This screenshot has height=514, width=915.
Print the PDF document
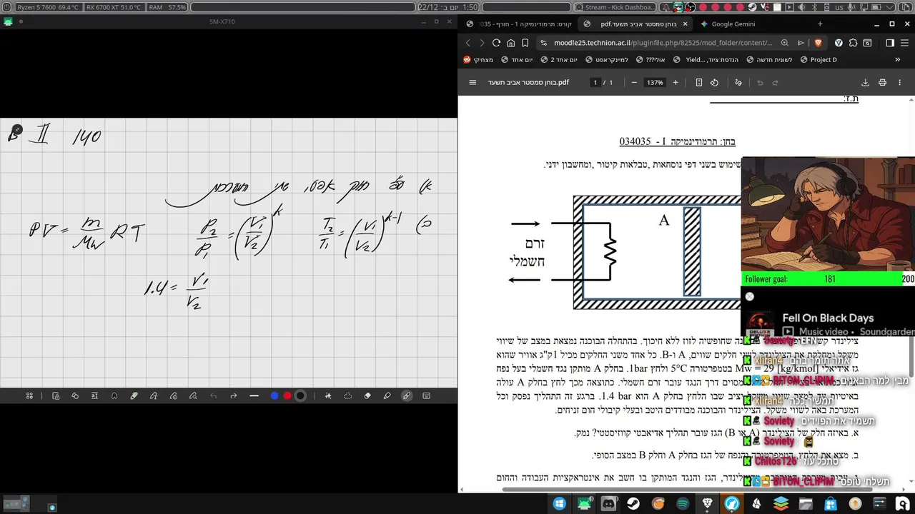(x=883, y=83)
